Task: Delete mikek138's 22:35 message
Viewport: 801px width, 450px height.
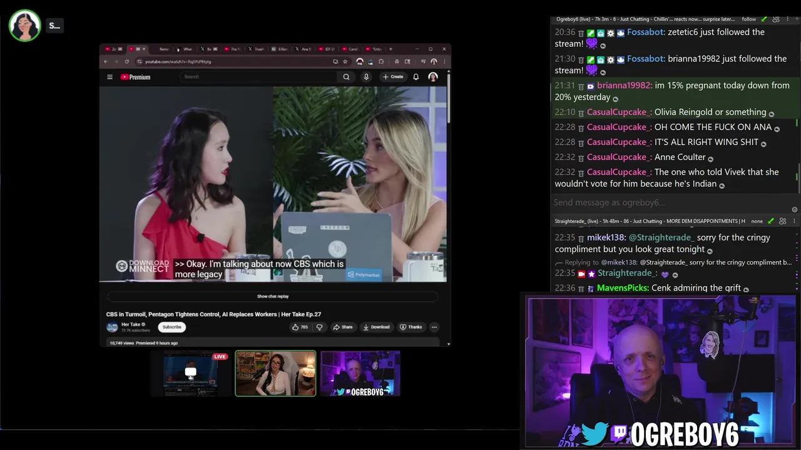Action: point(581,238)
